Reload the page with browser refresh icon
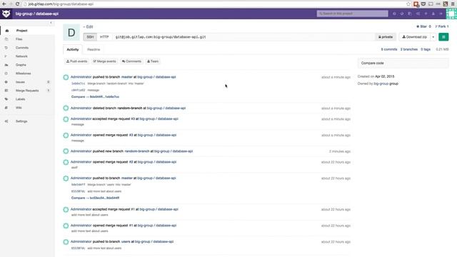Image resolution: width=457 pixels, height=257 pixels. click(x=17, y=4)
